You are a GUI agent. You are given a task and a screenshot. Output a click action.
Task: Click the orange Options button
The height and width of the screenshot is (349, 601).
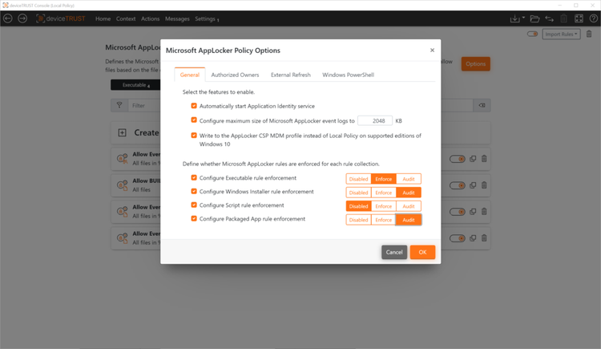tap(476, 63)
